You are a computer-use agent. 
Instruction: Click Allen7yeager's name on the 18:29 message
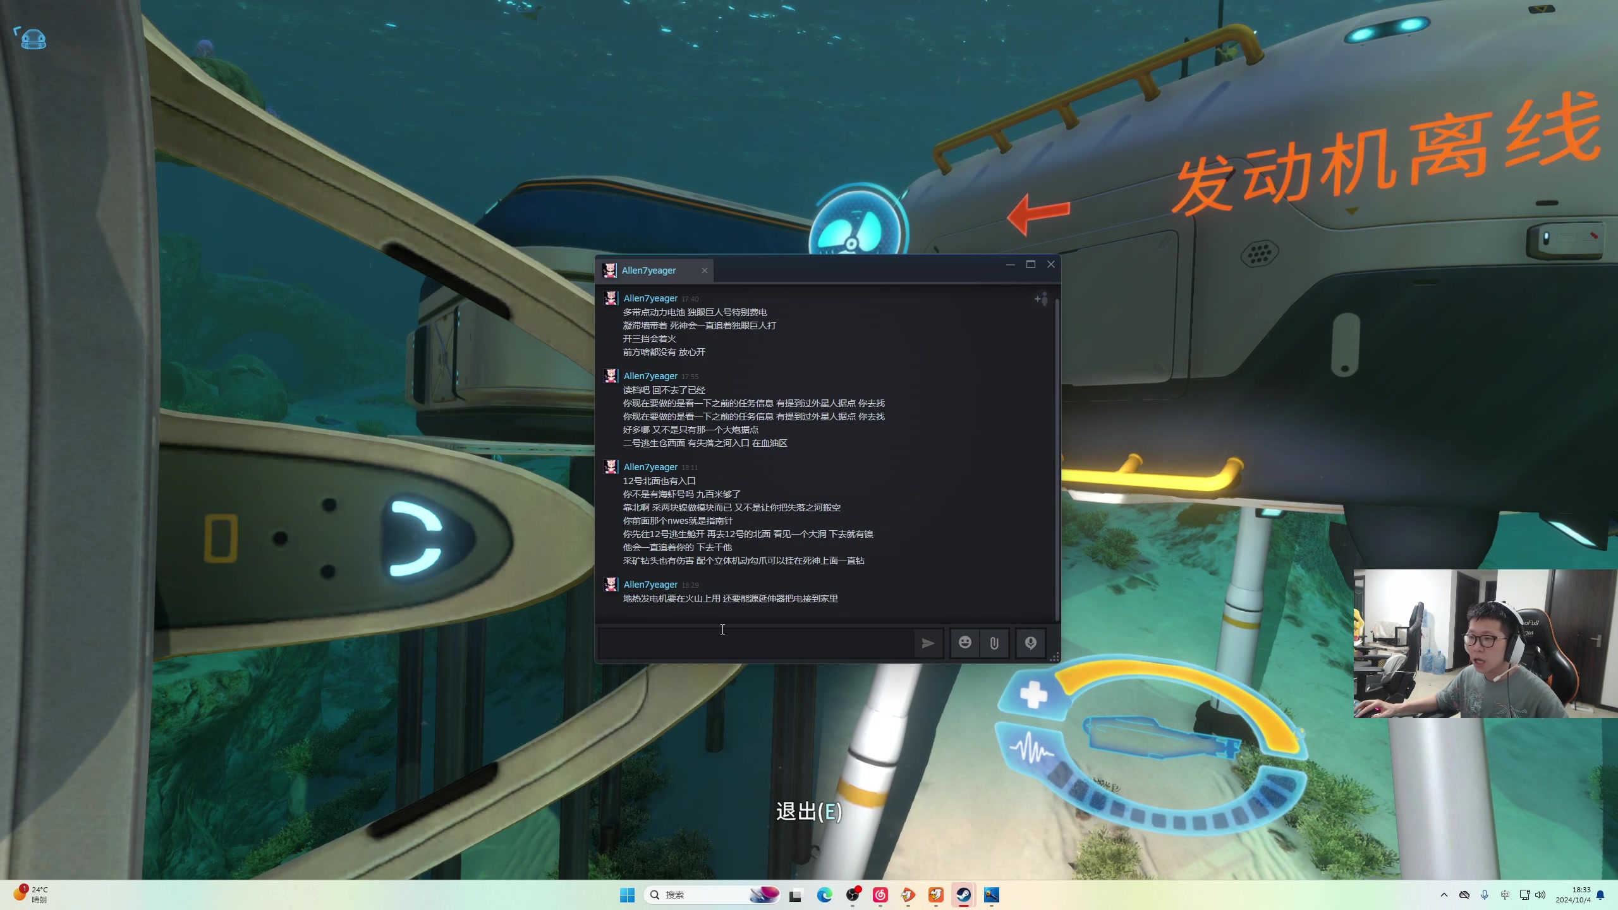(x=650, y=585)
